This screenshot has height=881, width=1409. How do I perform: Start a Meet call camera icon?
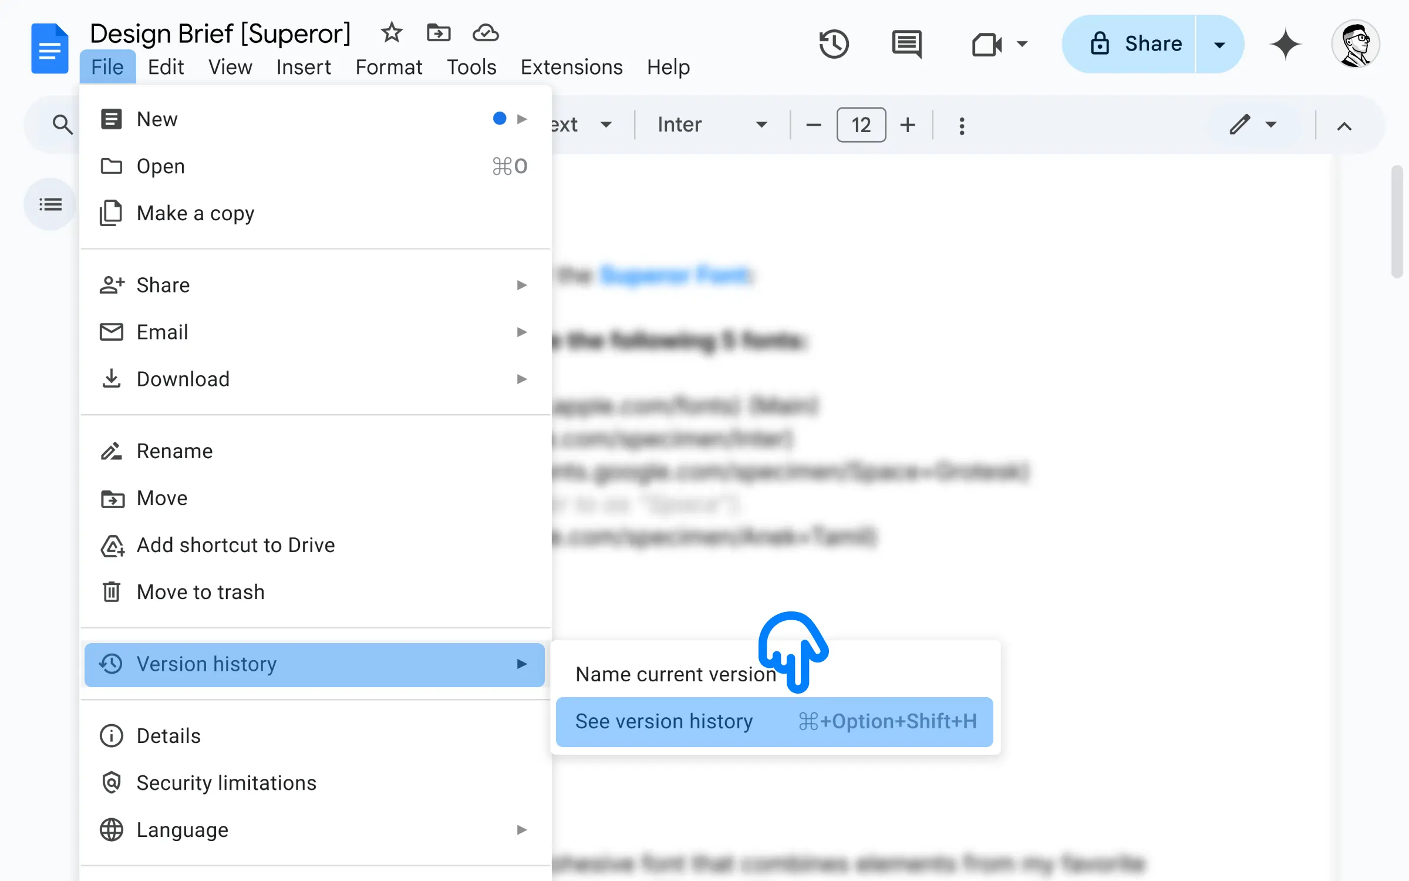pyautogui.click(x=987, y=44)
